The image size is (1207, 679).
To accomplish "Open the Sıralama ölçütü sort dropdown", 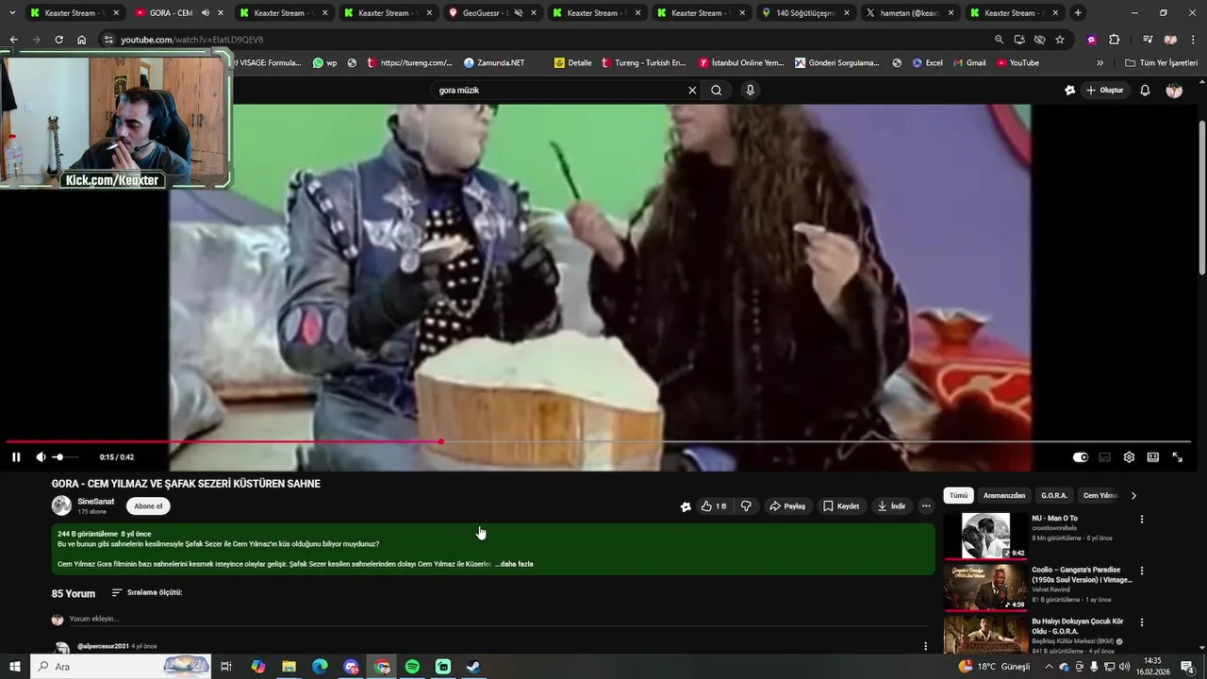I will [147, 593].
